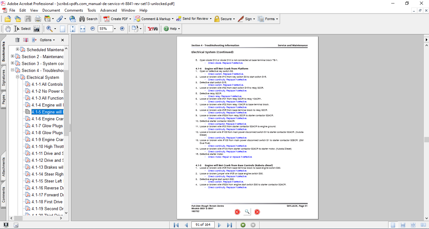Collapse the Electrical System bookmark
This screenshot has height=229, width=429.
[18, 77]
